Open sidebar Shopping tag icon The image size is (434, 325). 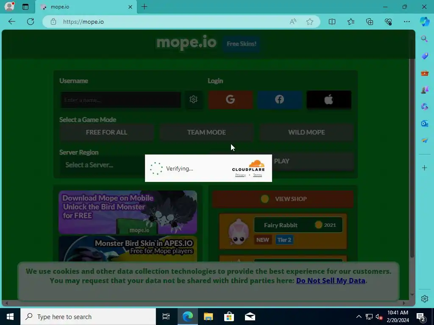pyautogui.click(x=424, y=56)
